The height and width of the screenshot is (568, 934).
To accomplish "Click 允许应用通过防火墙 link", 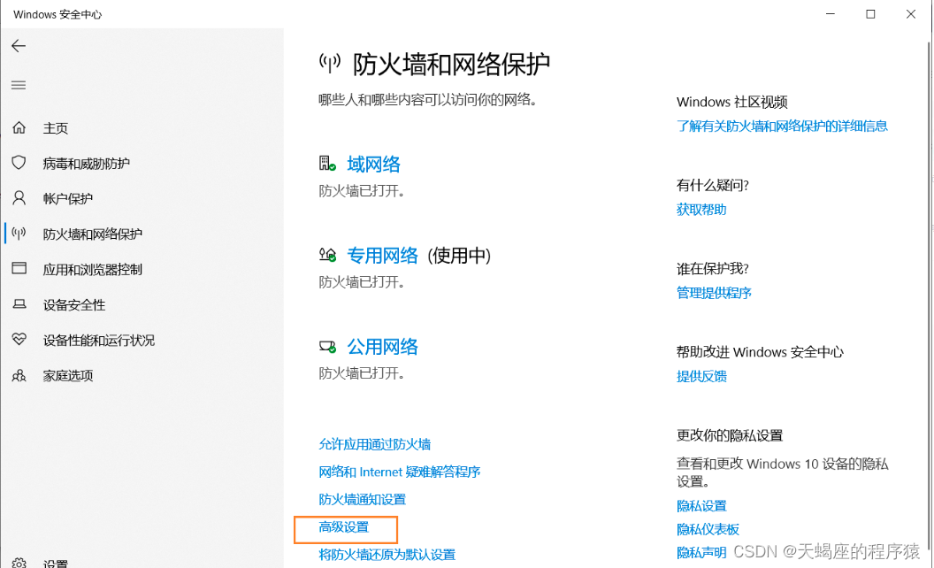I will (x=375, y=444).
